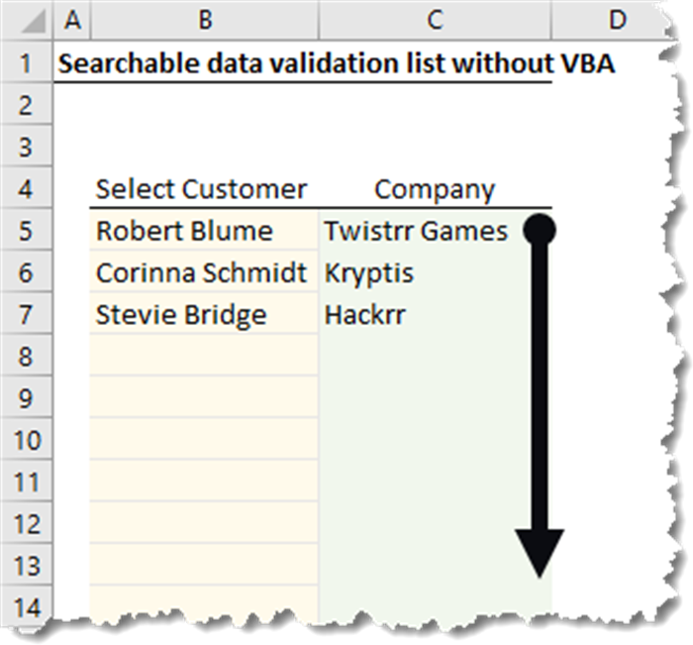Select column A header
Viewport: 693px width, 645px height.
click(74, 18)
